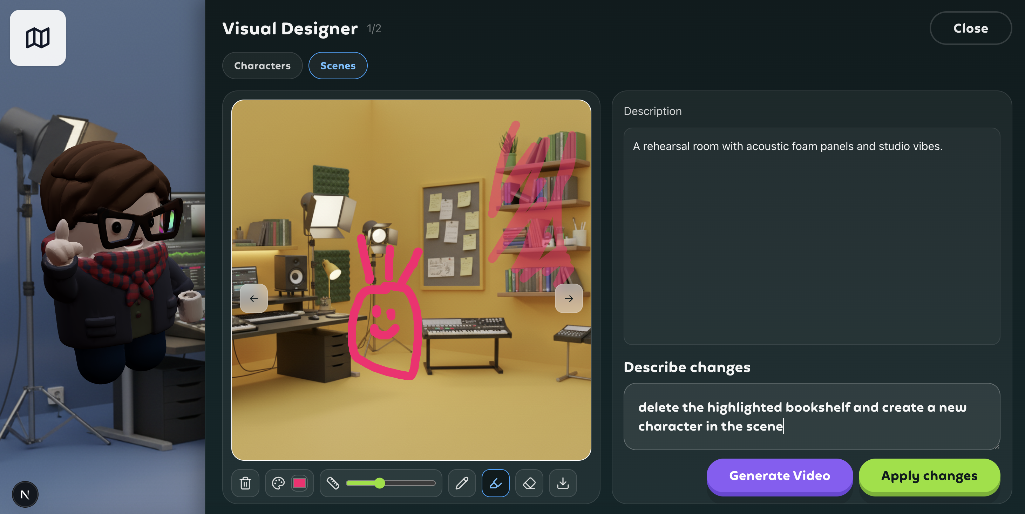Open the color palette icon

[278, 483]
